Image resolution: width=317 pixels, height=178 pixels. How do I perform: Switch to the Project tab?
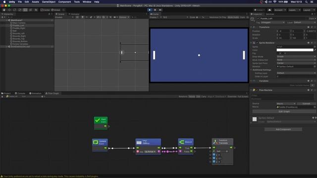pyautogui.click(x=6, y=93)
